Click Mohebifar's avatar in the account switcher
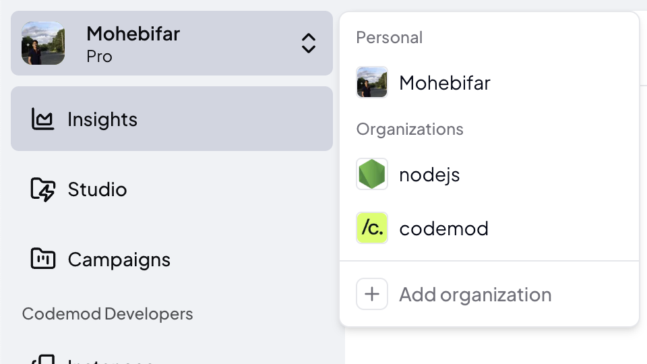 [43, 43]
